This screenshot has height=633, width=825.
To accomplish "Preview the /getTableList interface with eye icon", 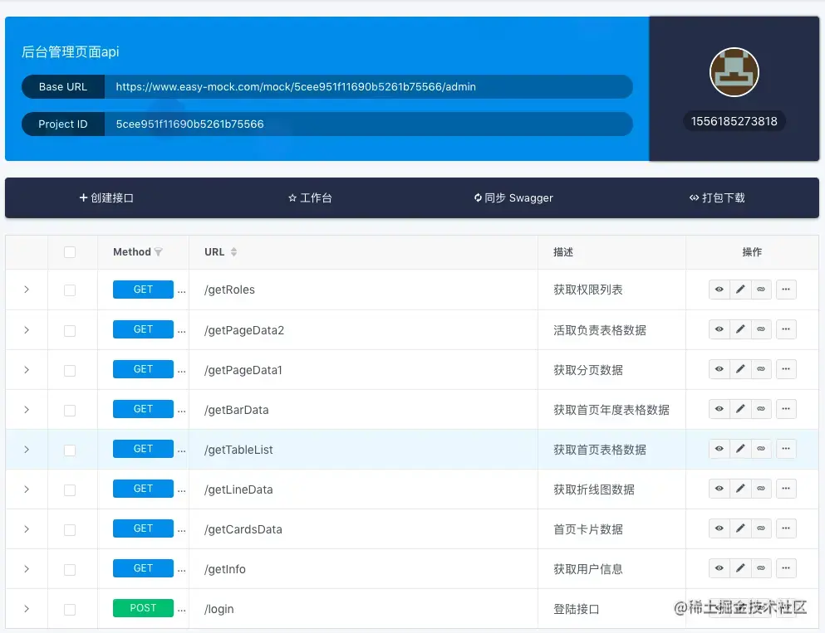I will pos(719,449).
